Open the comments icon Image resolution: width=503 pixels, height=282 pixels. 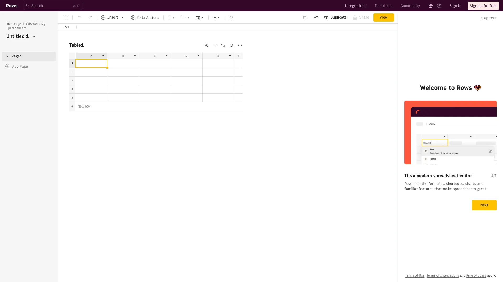(x=305, y=17)
